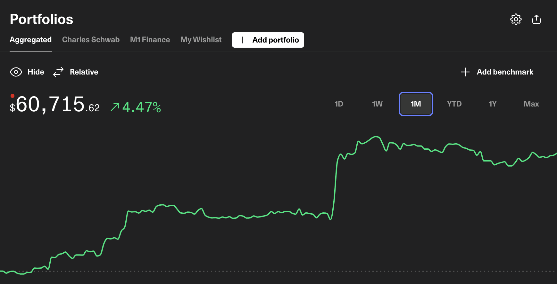Click the green chart line peak
The height and width of the screenshot is (284, 557).
(x=376, y=137)
